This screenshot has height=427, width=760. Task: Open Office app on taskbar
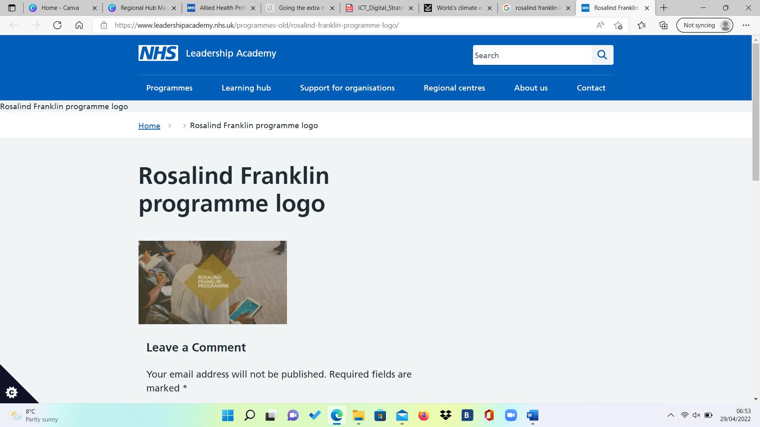tap(489, 416)
